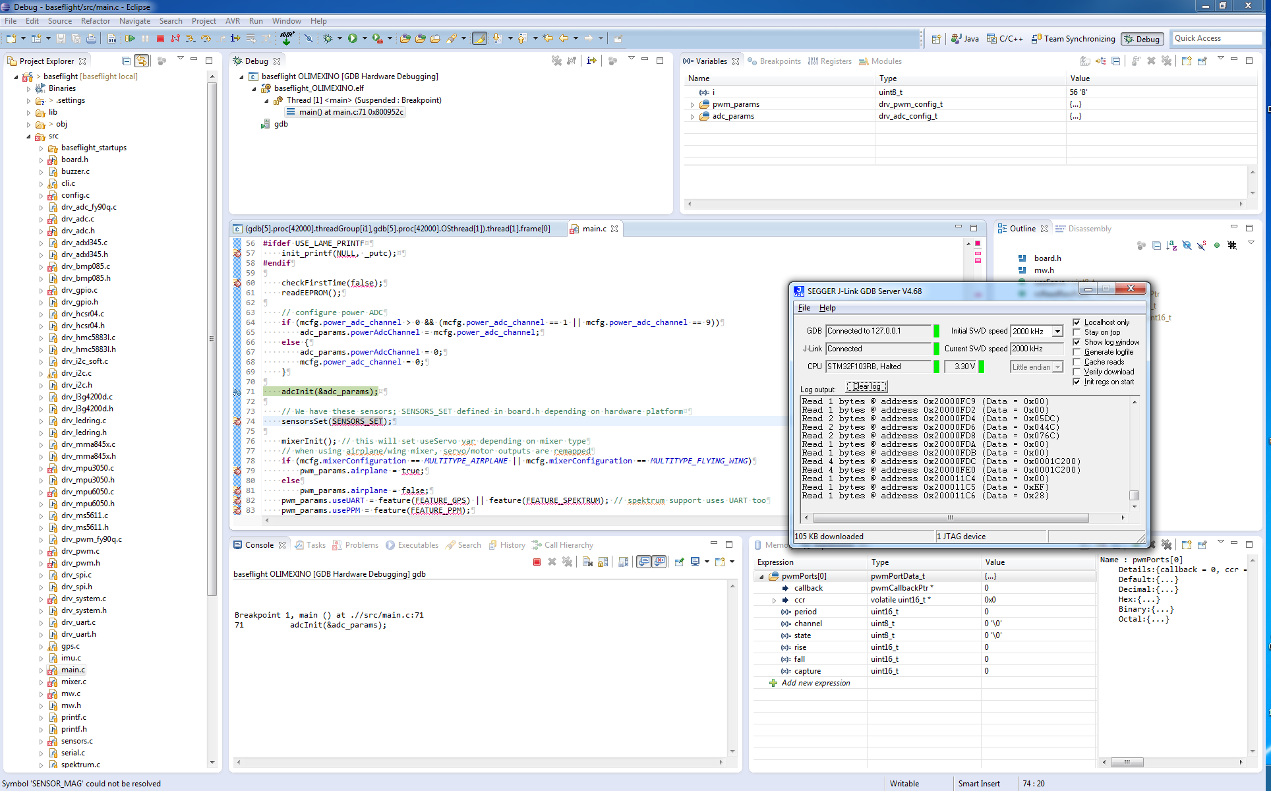Click the green Run button in toolbar
The height and width of the screenshot is (791, 1271).
(x=353, y=39)
